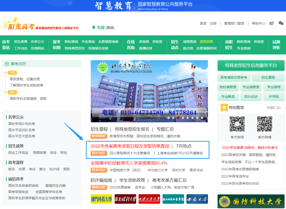The image size is (286, 209).
Task: Open the 澳門科技大學 logo banner
Action: pos(101,199)
